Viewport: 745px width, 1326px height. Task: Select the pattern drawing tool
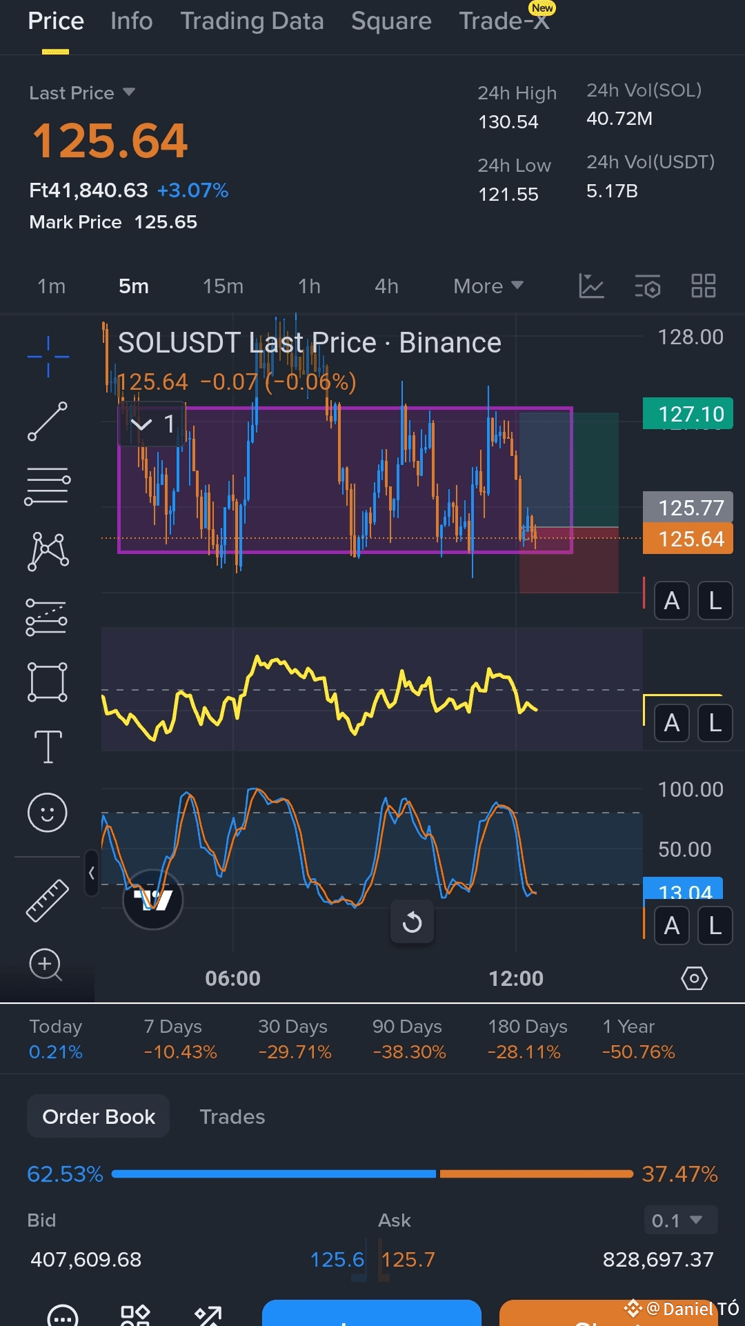point(48,551)
